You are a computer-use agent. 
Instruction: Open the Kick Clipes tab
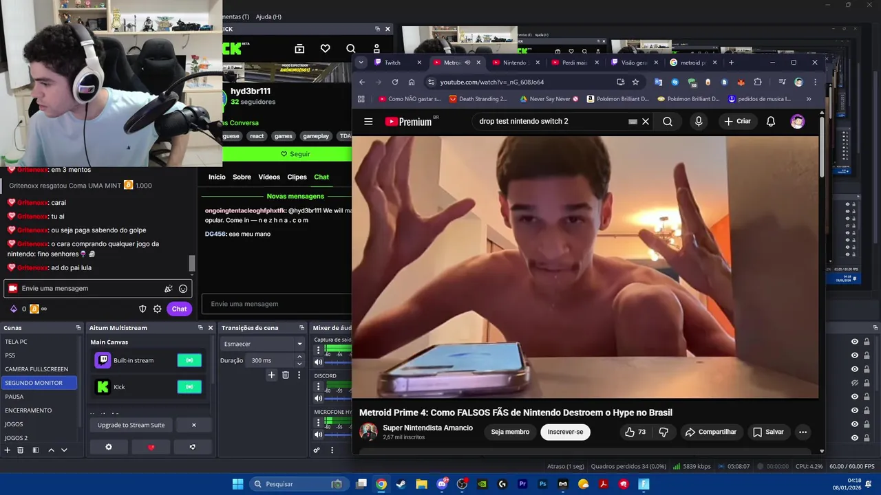pos(297,177)
